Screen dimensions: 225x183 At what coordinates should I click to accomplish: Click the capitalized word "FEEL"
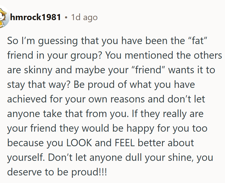pyautogui.click(x=125, y=143)
